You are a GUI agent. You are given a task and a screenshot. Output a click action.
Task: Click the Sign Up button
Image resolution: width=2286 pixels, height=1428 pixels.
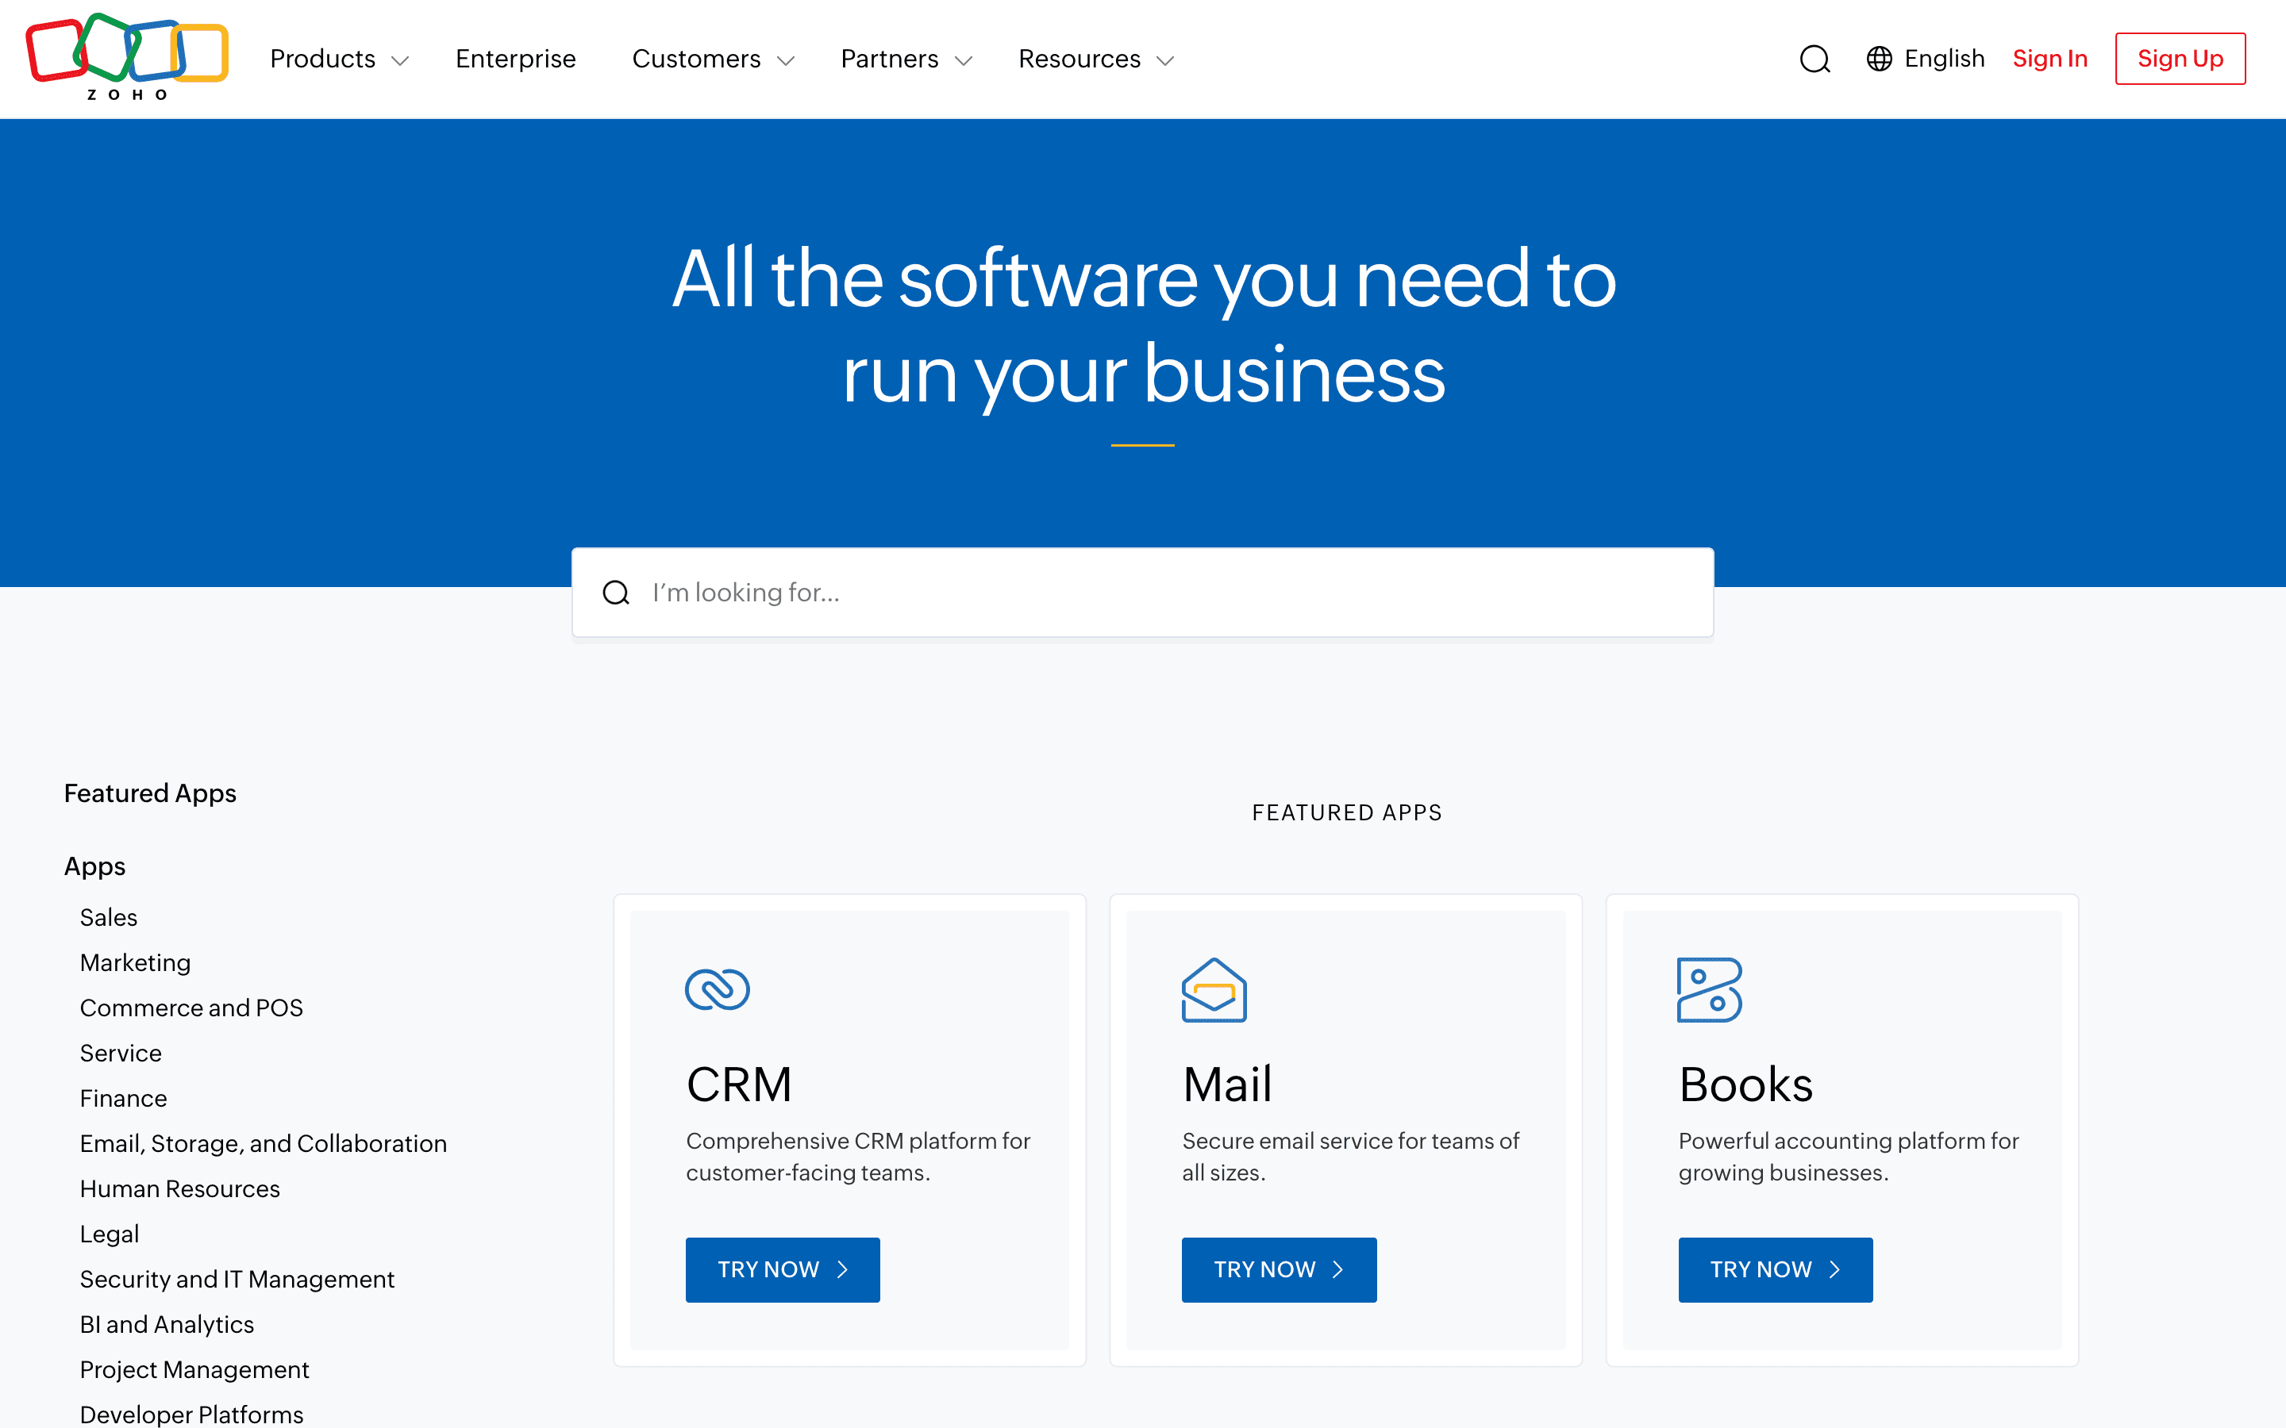[x=2180, y=59]
